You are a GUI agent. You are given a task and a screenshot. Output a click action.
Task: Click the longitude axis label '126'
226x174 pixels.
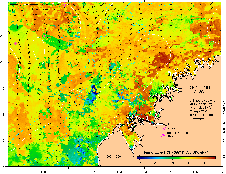(195, 172)
